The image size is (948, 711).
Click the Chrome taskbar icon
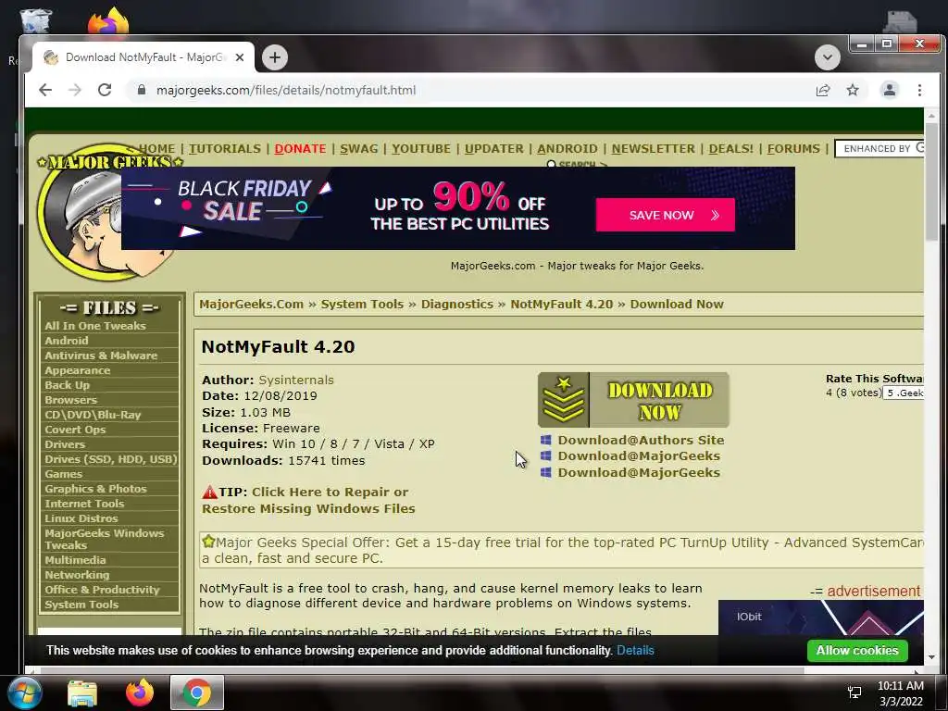[x=197, y=692]
